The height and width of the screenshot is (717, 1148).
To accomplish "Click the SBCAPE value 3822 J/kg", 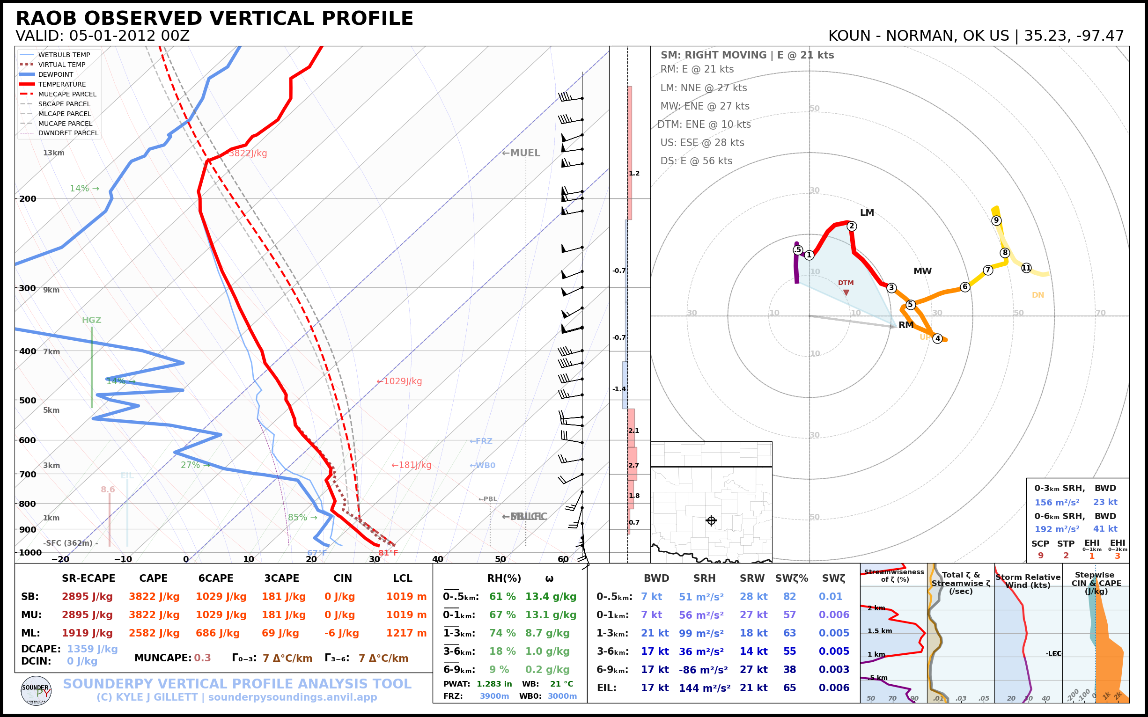I will (x=154, y=597).
